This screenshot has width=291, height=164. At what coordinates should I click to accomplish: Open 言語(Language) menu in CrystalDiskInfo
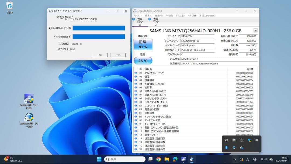207,16
